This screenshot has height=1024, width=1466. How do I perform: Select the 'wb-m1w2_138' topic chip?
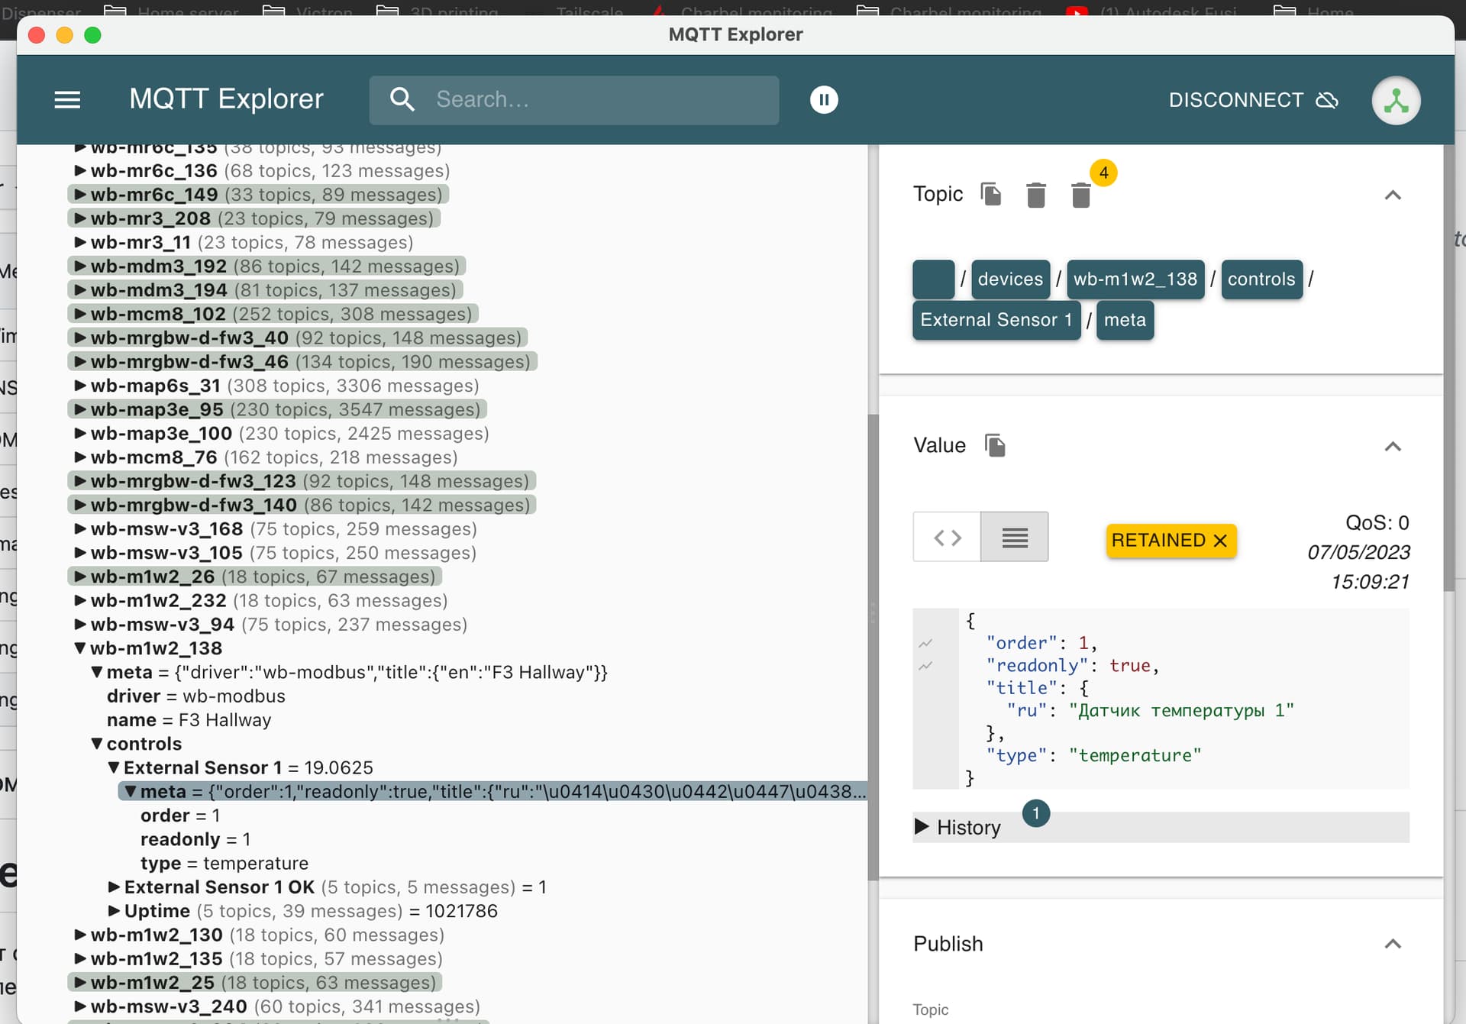click(x=1135, y=279)
